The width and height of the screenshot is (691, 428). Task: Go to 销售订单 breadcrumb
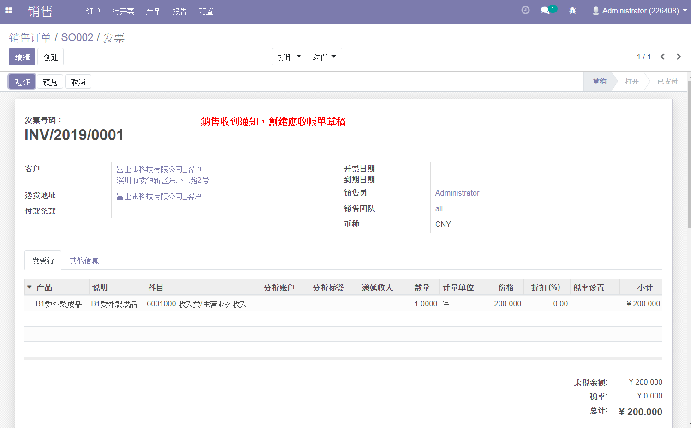click(x=30, y=37)
